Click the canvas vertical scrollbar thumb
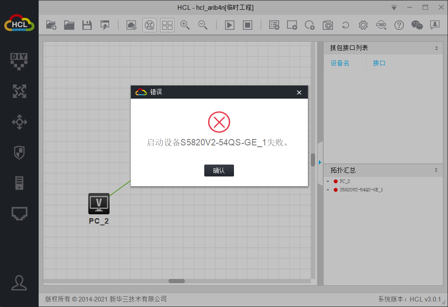448x307 pixels. point(313,159)
